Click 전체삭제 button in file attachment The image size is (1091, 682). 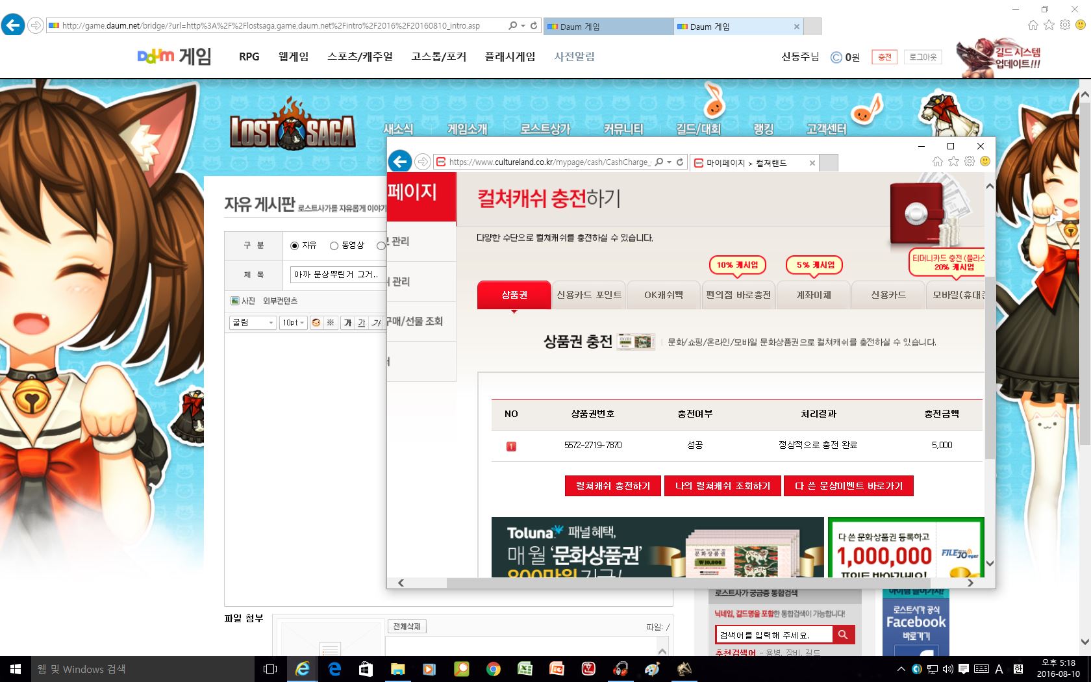pos(407,627)
